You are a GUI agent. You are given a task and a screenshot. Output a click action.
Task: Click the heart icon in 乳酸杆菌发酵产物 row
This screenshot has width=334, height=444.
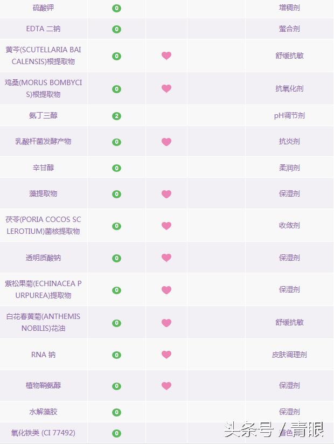point(166,142)
